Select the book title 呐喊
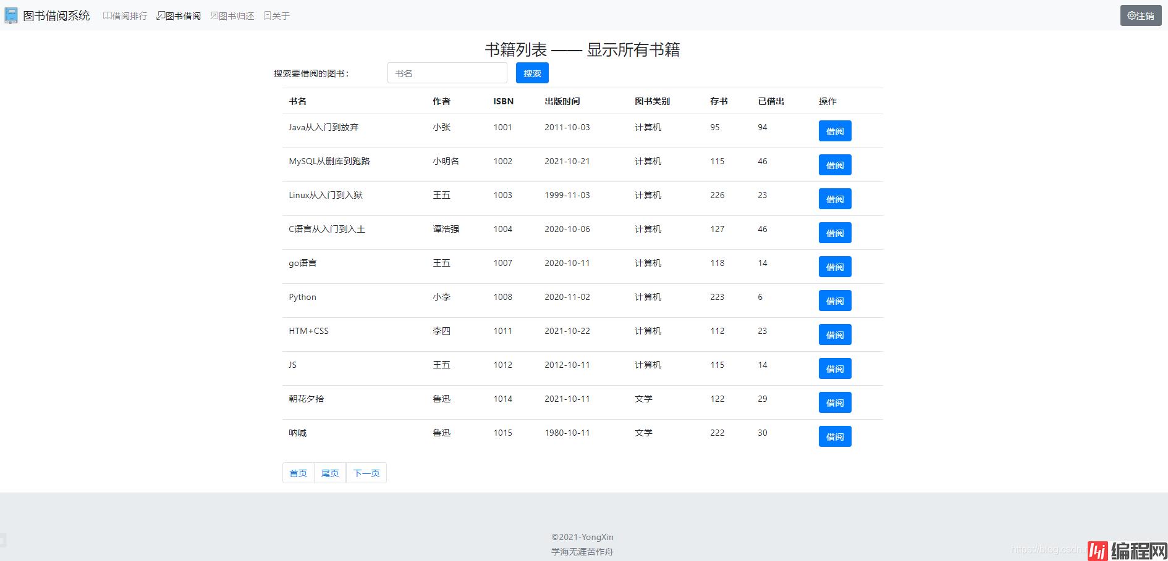This screenshot has height=561, width=1168. pyautogui.click(x=298, y=433)
